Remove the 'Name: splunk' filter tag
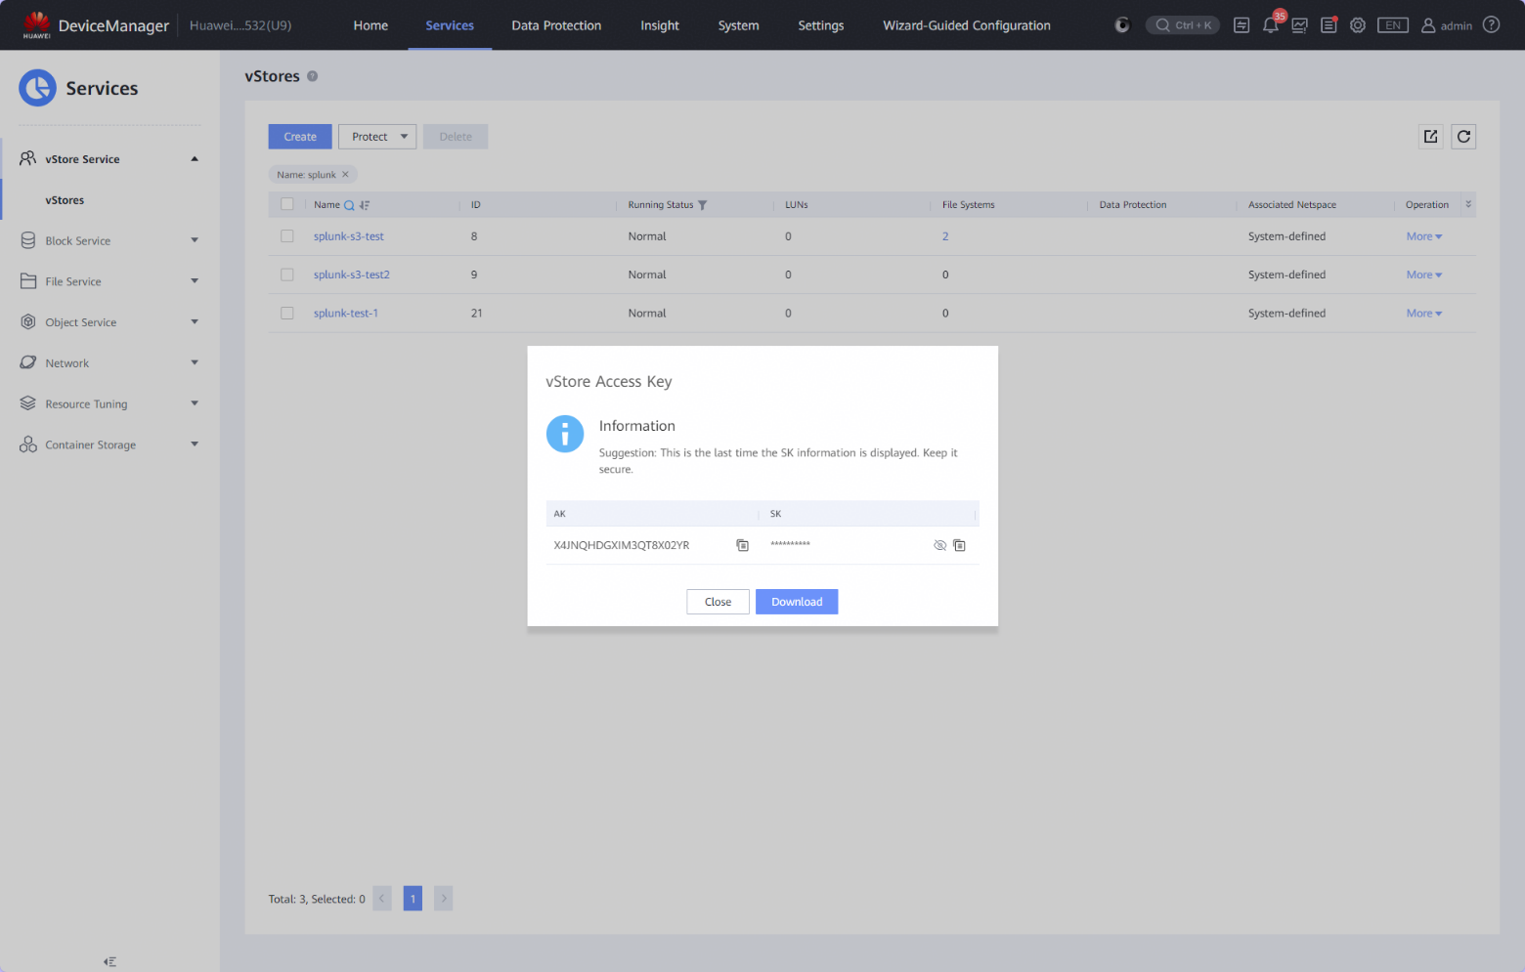Viewport: 1525px width, 972px height. 345,175
